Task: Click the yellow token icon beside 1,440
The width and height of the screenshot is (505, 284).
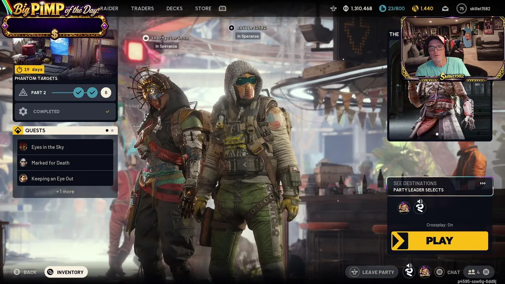Action: tap(415, 8)
